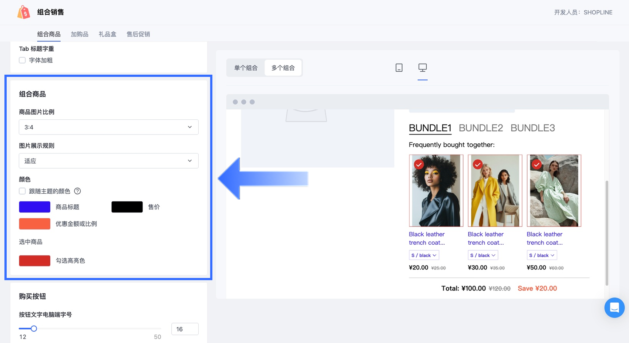Click the struck-through ¥120.00 original total
Screen dimensions: 629x343
pos(499,289)
